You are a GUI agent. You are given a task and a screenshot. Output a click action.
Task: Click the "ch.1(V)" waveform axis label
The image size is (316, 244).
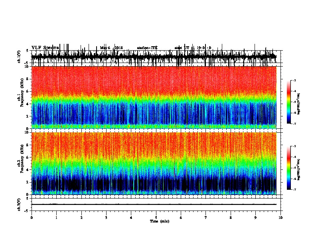pyautogui.click(x=19, y=57)
